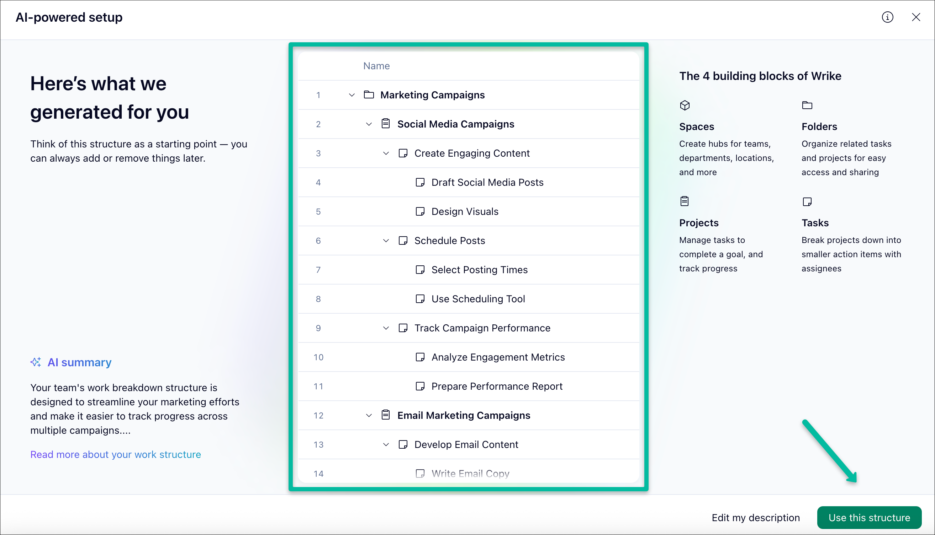Collapse the Email Marketing Campaigns project
The image size is (935, 535).
(369, 416)
